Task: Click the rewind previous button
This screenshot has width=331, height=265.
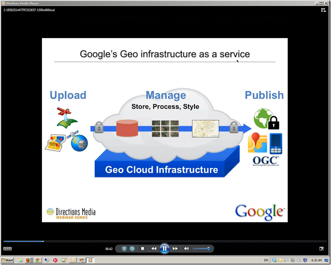Action: tap(154, 248)
